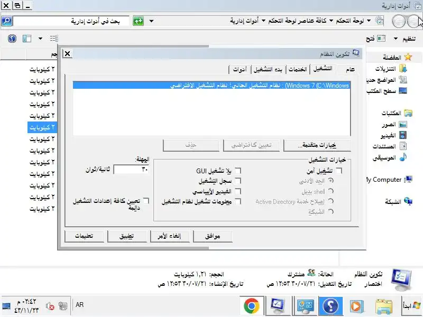Launch the media player taskbar icon
The image size is (423, 317).
pyautogui.click(x=356, y=306)
